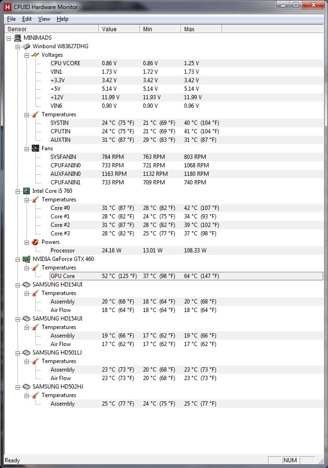Click the Intel Core i5 760 processor icon
Viewport: 328px width, 468px height.
[26, 191]
